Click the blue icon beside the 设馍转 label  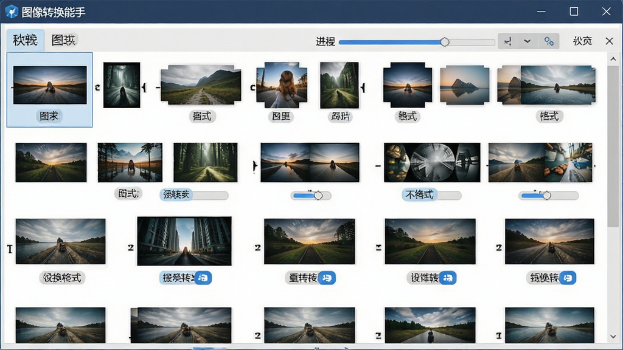pyautogui.click(x=448, y=278)
